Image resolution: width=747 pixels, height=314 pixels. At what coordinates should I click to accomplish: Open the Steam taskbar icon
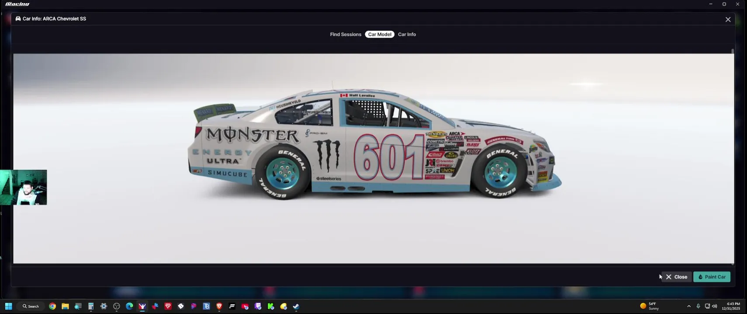pyautogui.click(x=296, y=306)
